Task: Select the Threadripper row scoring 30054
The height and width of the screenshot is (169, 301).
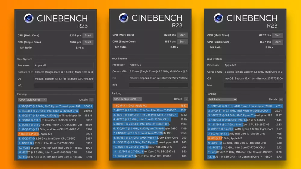Action: tap(55, 106)
